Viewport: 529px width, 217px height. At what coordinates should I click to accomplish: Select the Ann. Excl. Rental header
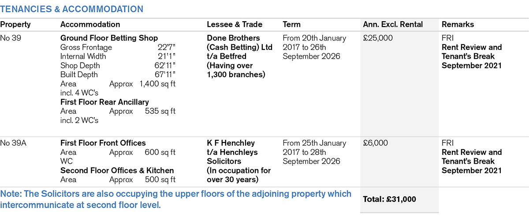click(x=393, y=25)
